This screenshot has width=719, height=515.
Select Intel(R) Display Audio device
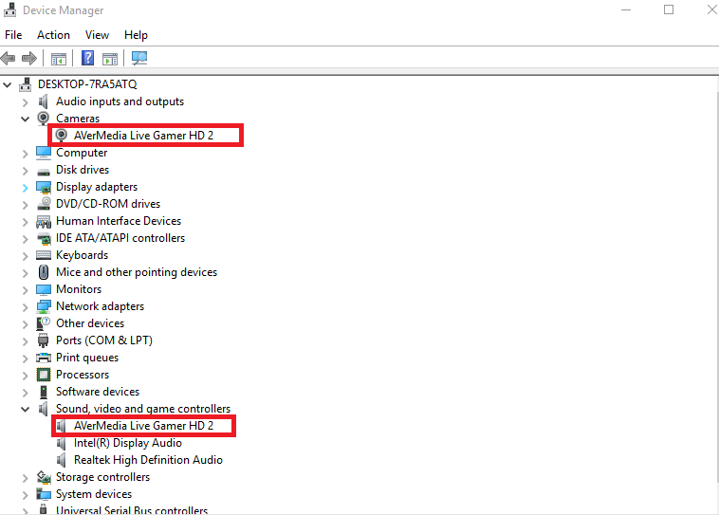point(128,443)
